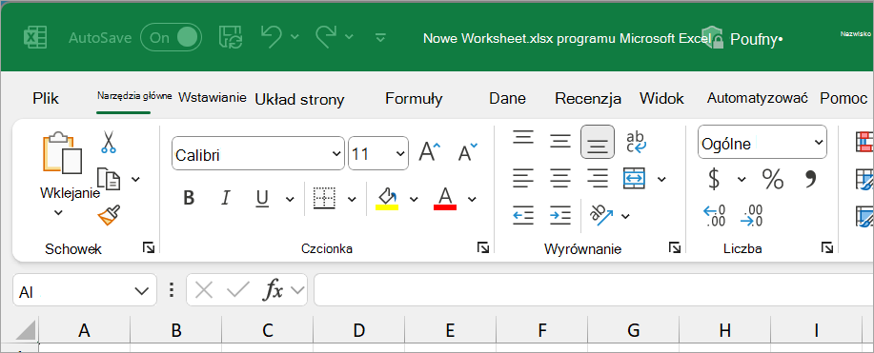The height and width of the screenshot is (353, 874).
Task: Switch to the Recenzja tab
Action: (x=588, y=99)
